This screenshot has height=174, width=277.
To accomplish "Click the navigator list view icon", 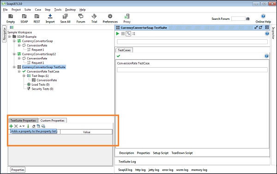I will (12, 27).
